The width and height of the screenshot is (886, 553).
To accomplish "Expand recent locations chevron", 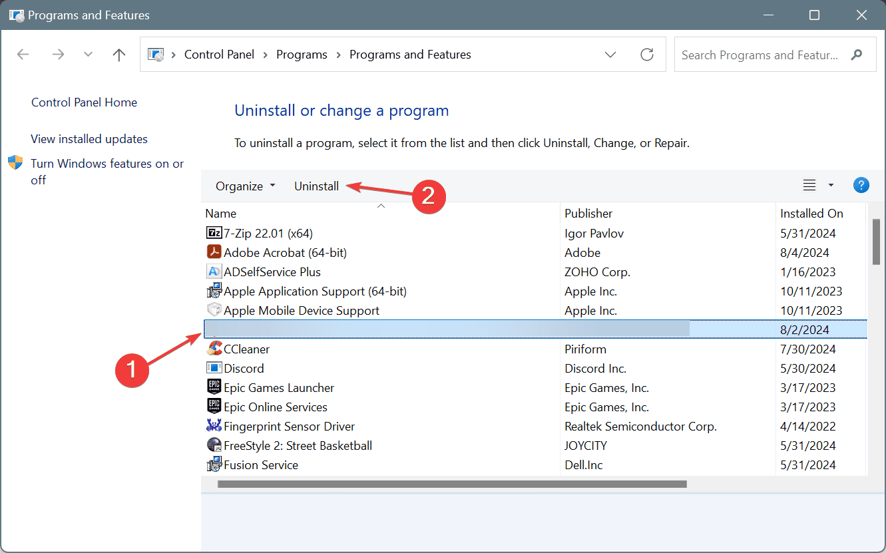I will coord(88,55).
